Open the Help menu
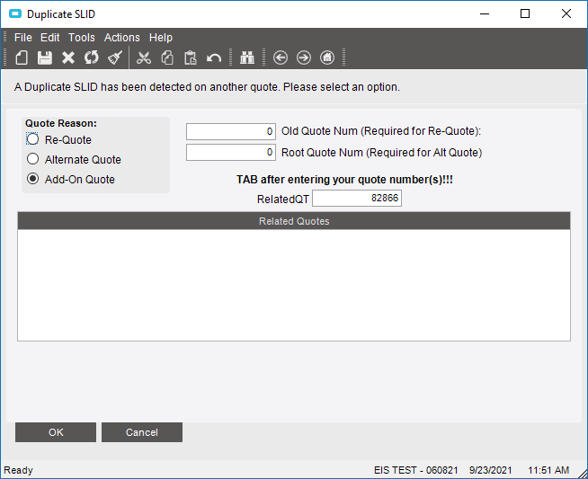The height and width of the screenshot is (479, 588). point(161,38)
